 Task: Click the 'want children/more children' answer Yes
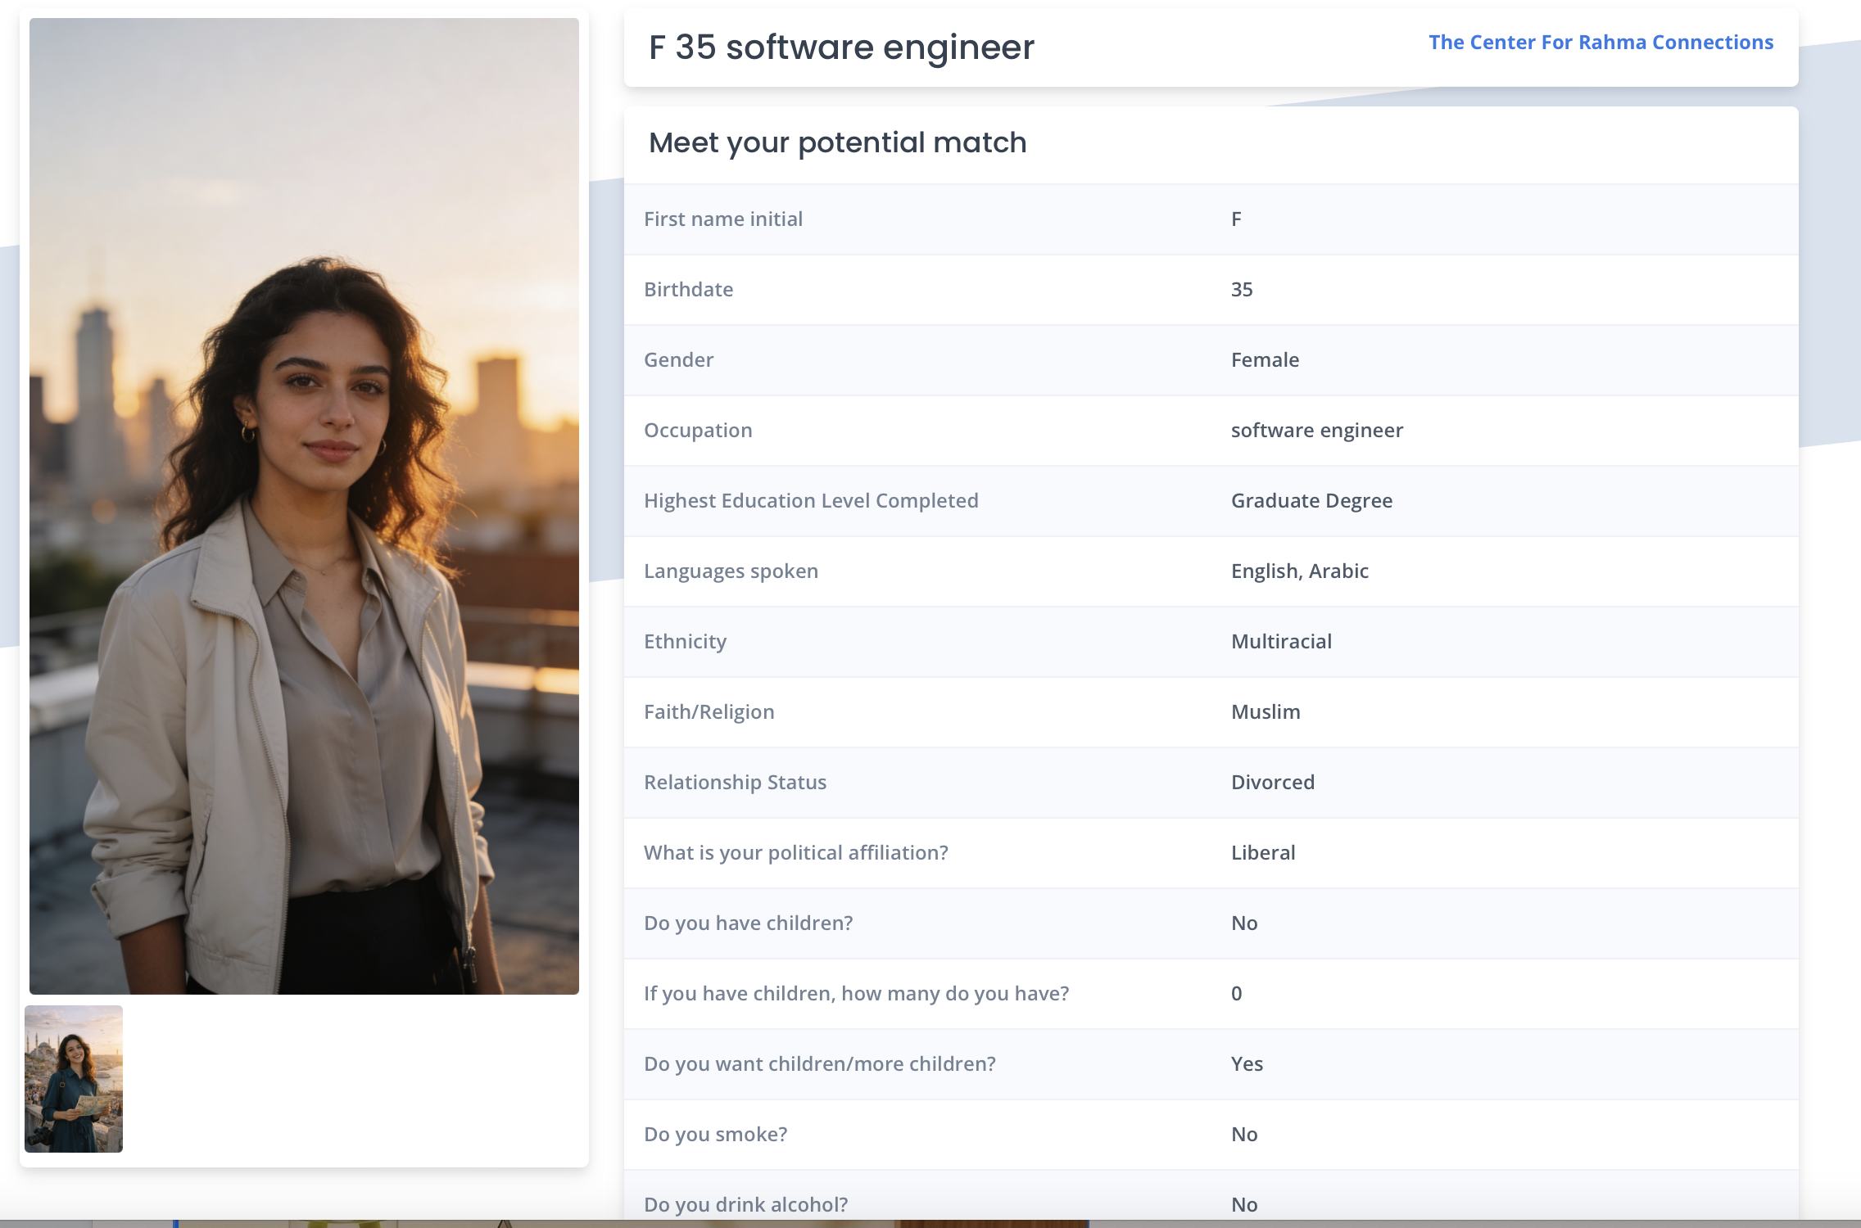tap(1246, 1064)
